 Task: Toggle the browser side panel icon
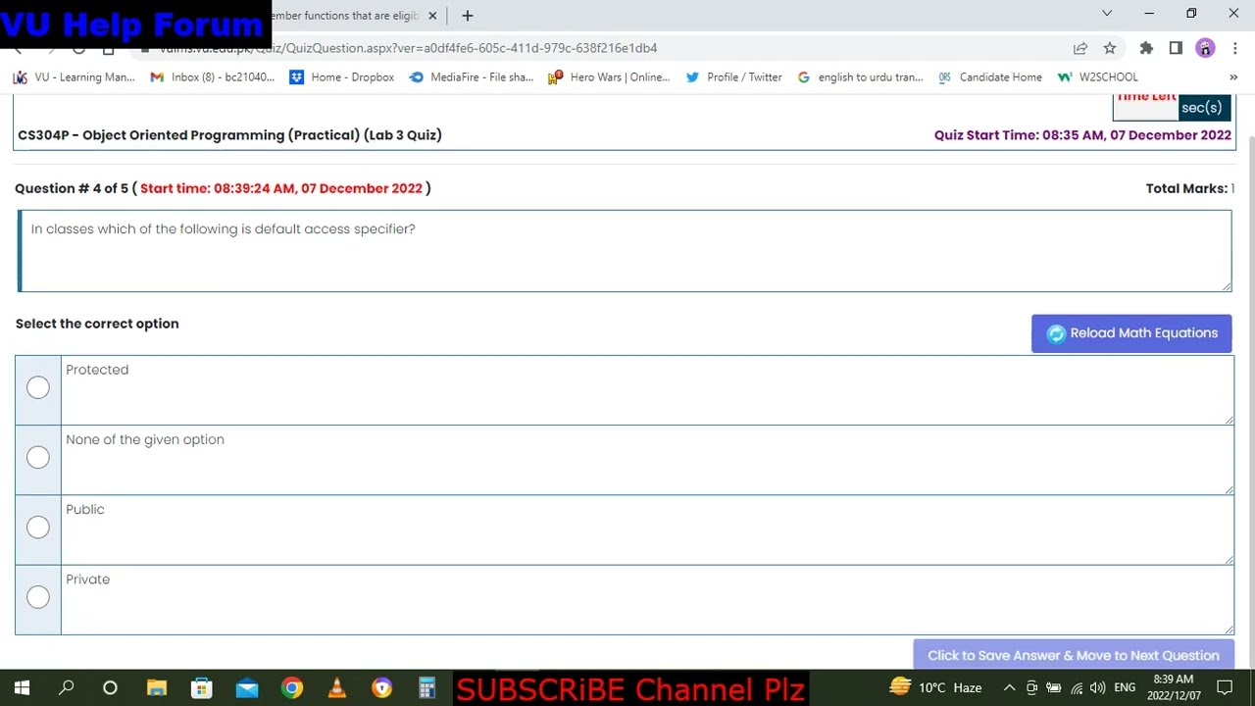coord(1176,48)
